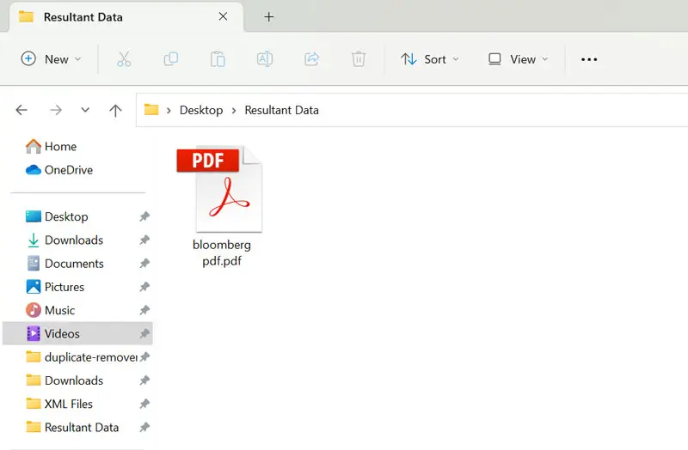
Task: Click the Delete trash can icon
Action: 359,59
